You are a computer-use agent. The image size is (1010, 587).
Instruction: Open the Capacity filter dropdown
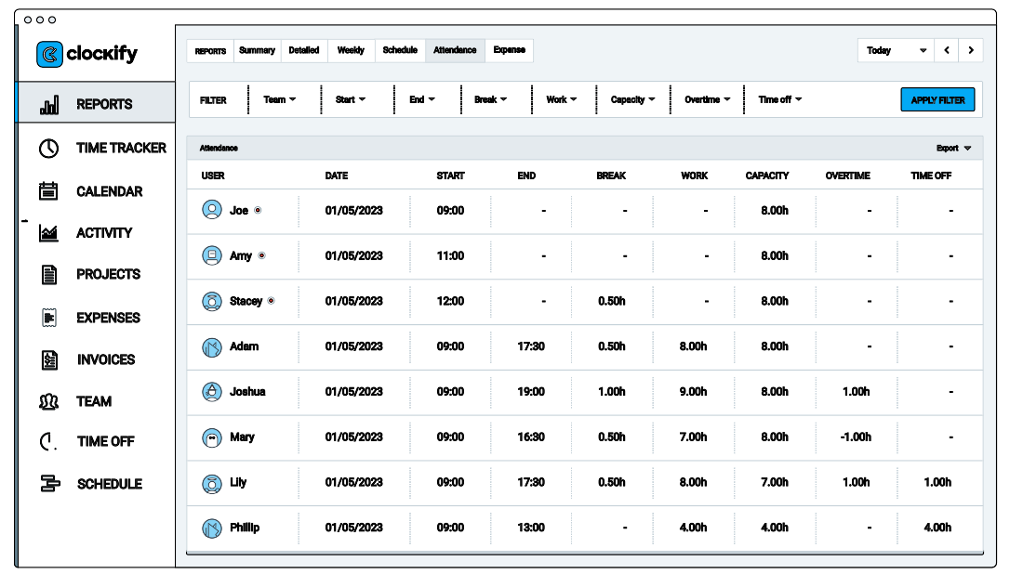pos(631,99)
